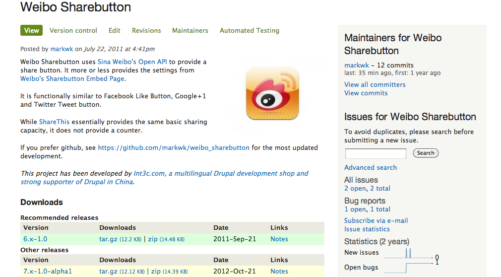Click the Open bugs sparkline chart
501x277 pixels.
pos(408,268)
